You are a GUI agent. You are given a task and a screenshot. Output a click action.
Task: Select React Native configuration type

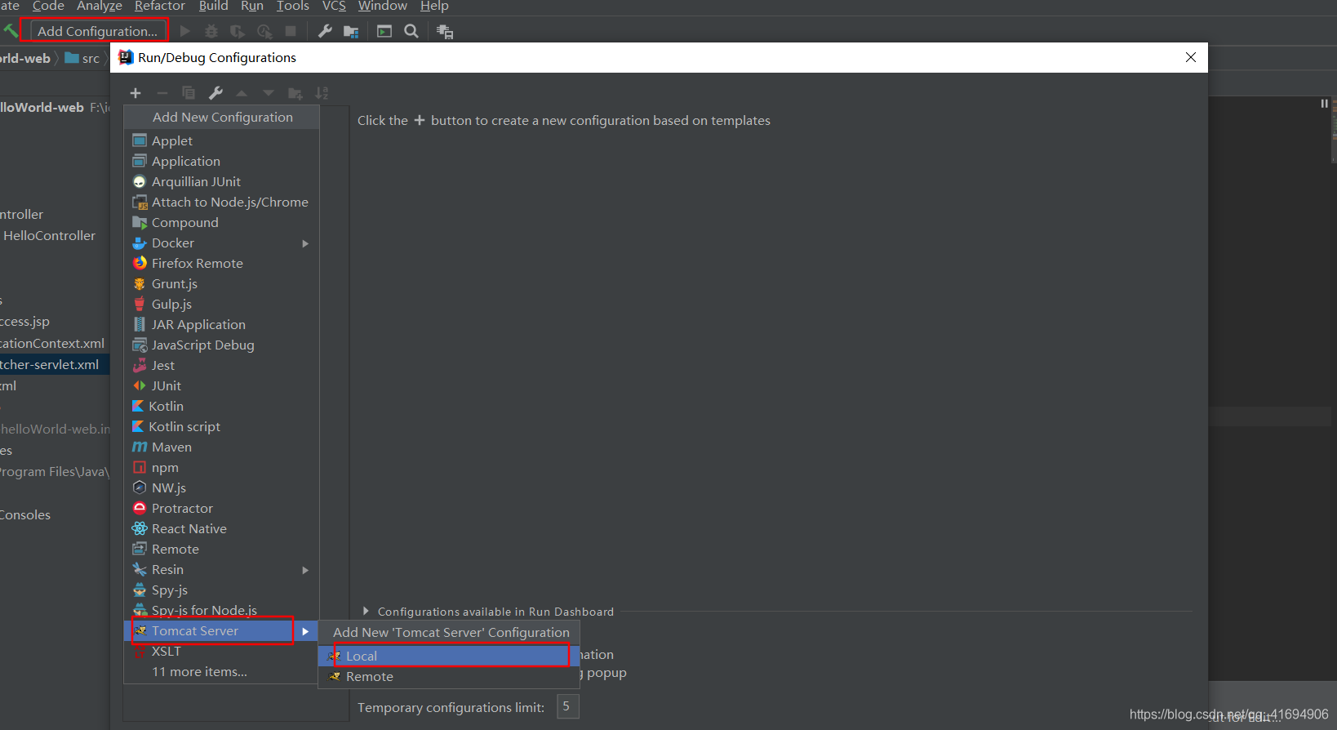click(x=220, y=528)
